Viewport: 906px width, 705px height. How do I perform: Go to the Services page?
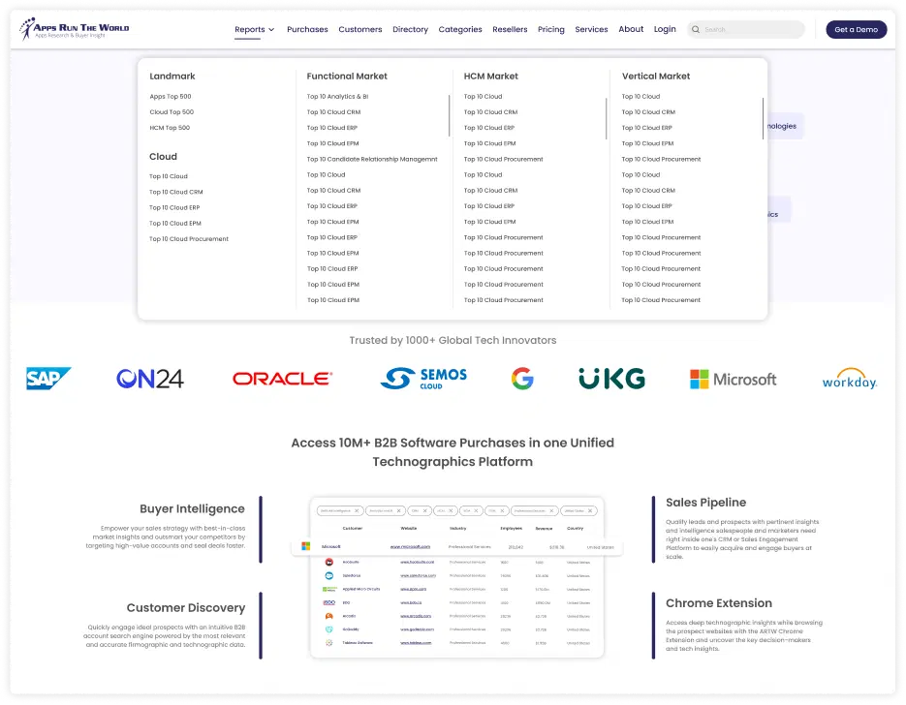[x=591, y=29]
